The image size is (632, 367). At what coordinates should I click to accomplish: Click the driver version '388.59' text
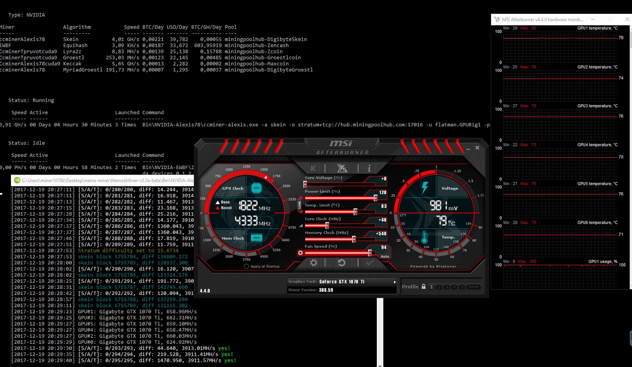(x=326, y=290)
